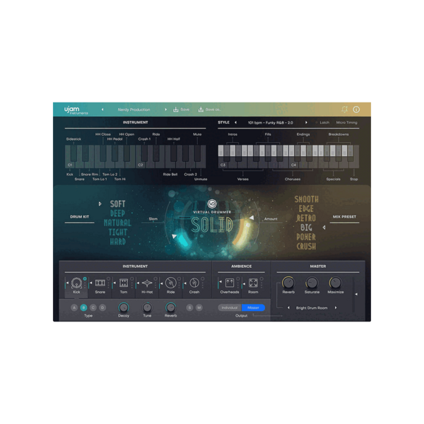Go to next Style arrow
The height and width of the screenshot is (424, 424).
[306, 122]
